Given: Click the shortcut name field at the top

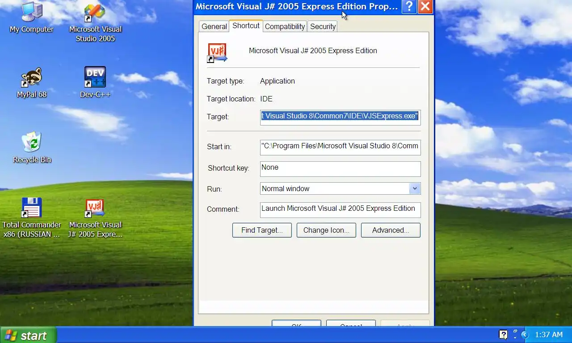Looking at the screenshot, I should 313,51.
